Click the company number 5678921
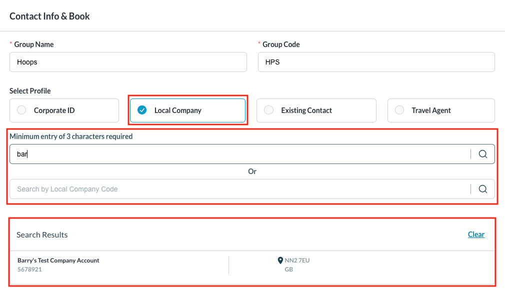The width and height of the screenshot is (505, 297). [29, 269]
